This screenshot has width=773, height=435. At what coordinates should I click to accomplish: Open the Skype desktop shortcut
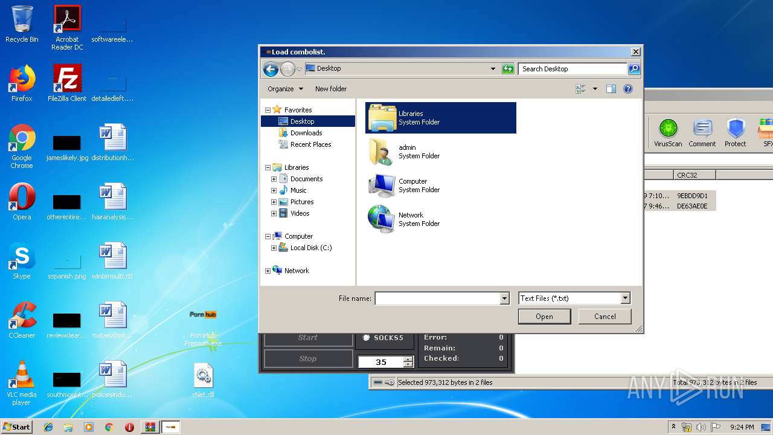point(22,261)
